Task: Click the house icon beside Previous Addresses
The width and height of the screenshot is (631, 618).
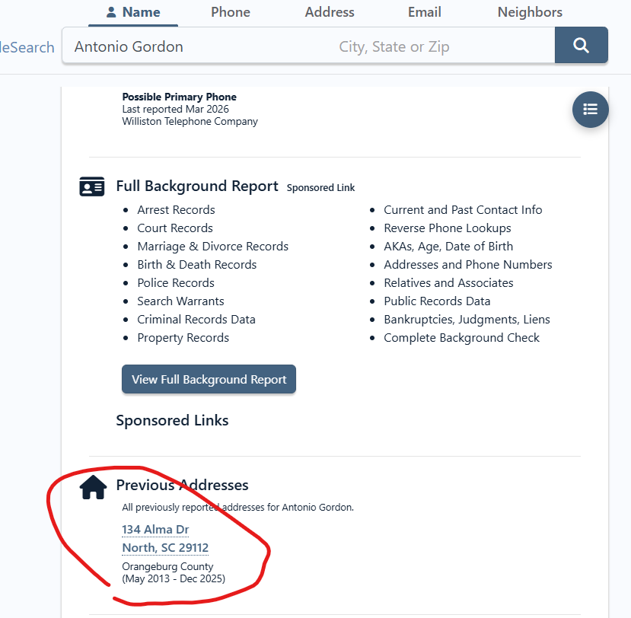Action: point(93,487)
